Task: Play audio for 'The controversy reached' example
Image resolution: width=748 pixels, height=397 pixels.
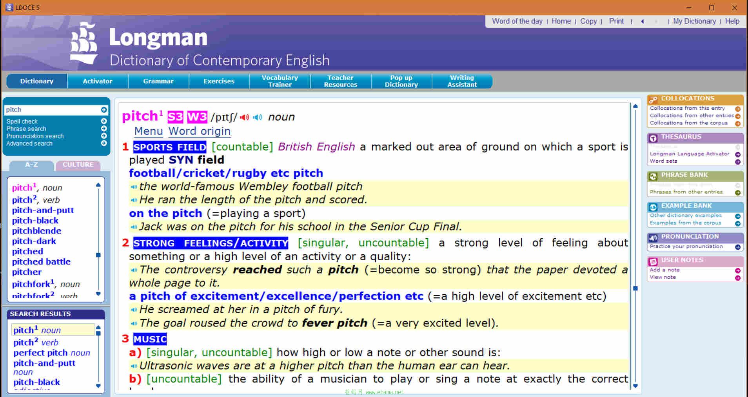Action: click(x=134, y=270)
